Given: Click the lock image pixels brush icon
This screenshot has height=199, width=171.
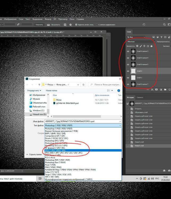Looking at the screenshot, I should pyautogui.click(x=141, y=46).
